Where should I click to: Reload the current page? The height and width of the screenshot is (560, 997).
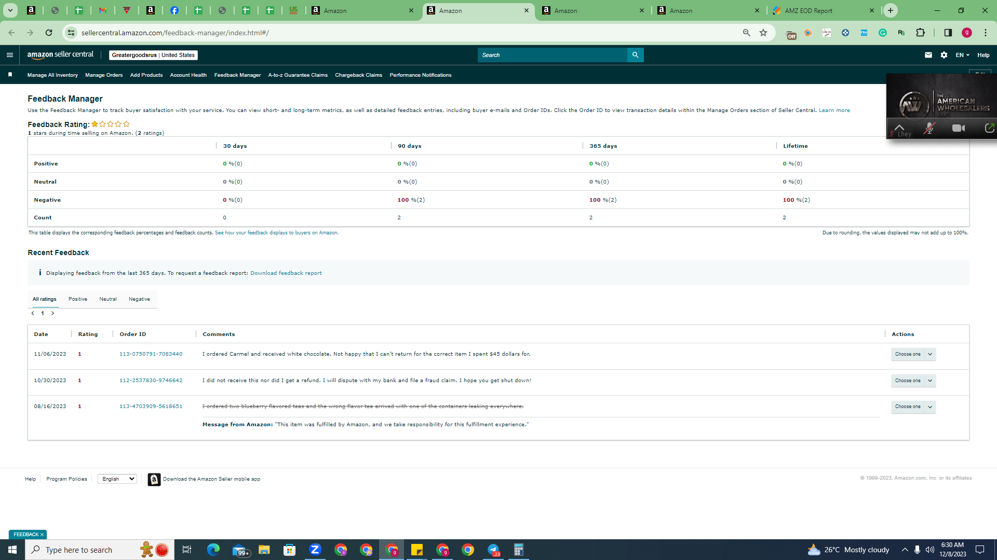49,33
